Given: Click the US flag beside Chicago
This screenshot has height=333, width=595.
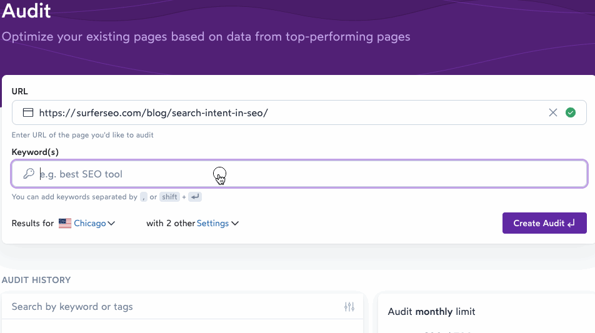Looking at the screenshot, I should point(65,223).
